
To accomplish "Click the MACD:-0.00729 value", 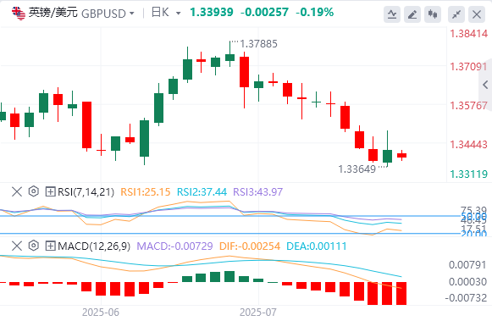I will (174, 246).
